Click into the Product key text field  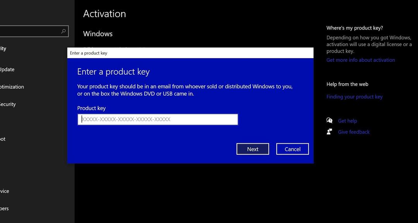tap(158, 119)
